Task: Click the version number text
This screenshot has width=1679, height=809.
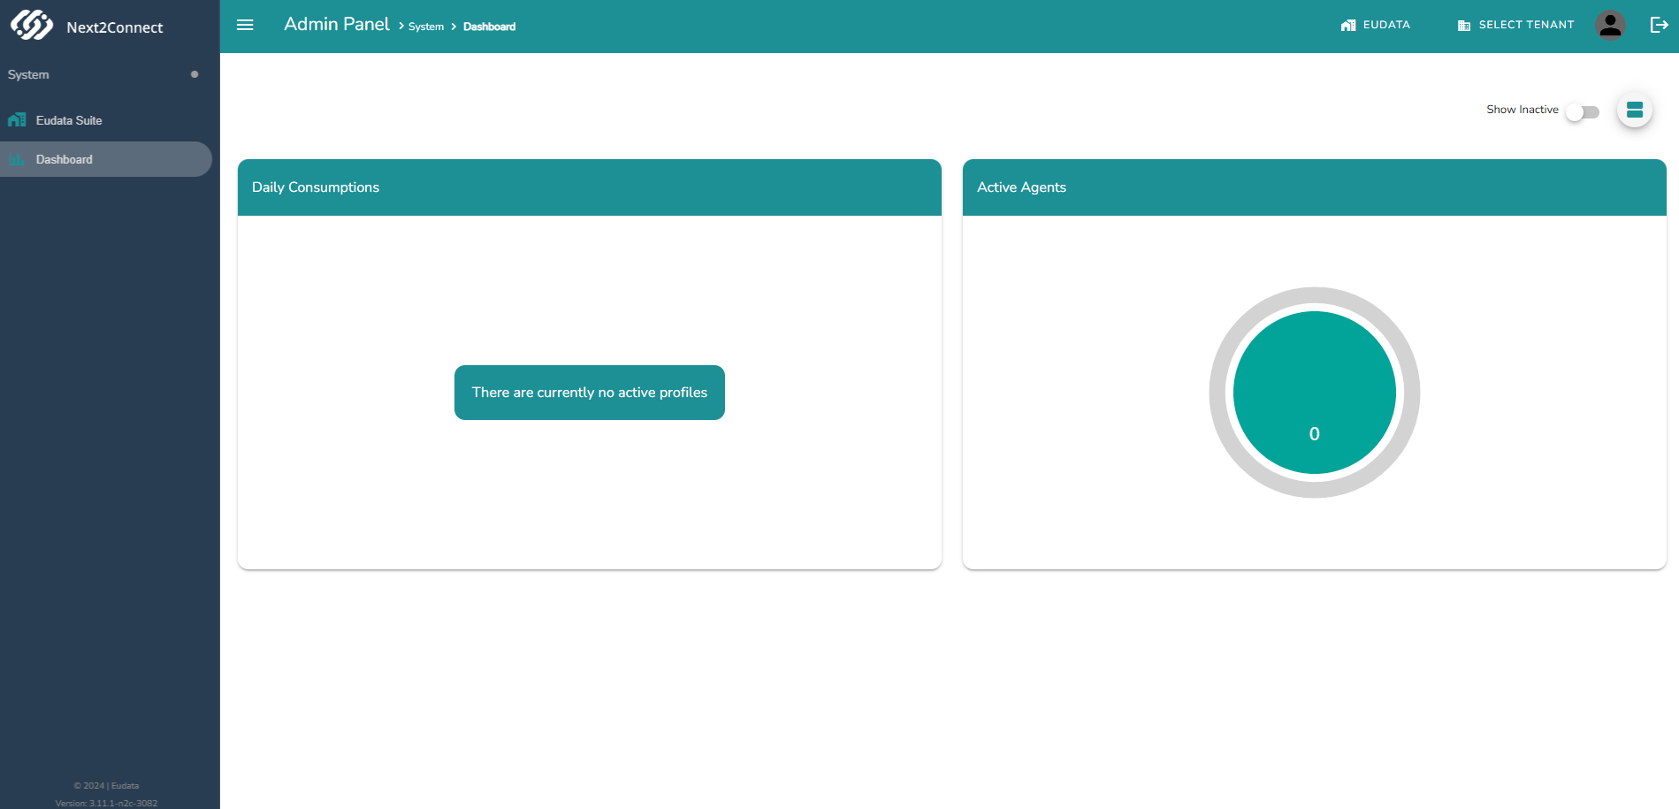Action: coord(106,804)
